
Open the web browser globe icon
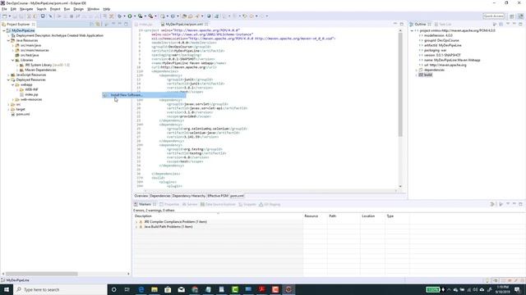coord(209,16)
